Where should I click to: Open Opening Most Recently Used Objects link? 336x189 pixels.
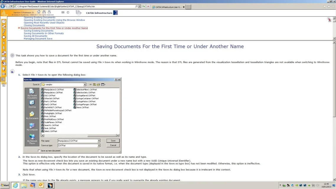(x=44, y=23)
